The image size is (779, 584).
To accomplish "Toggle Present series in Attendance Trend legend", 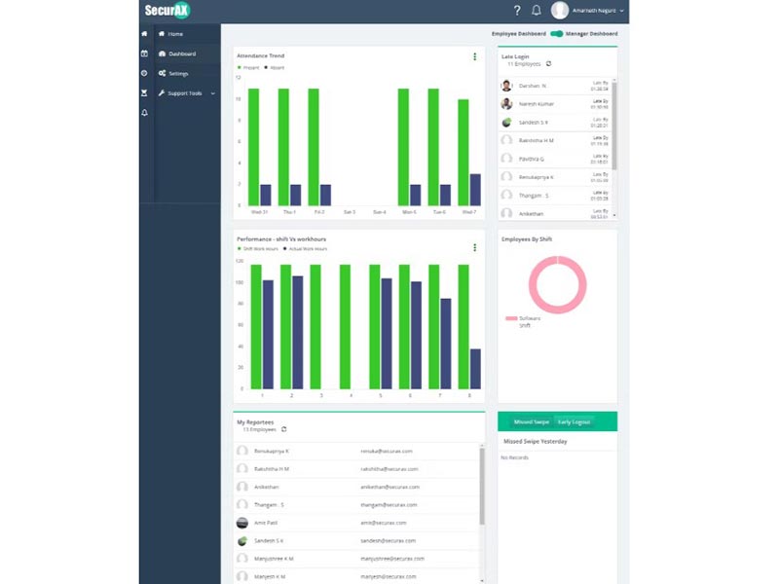I will pyautogui.click(x=248, y=67).
